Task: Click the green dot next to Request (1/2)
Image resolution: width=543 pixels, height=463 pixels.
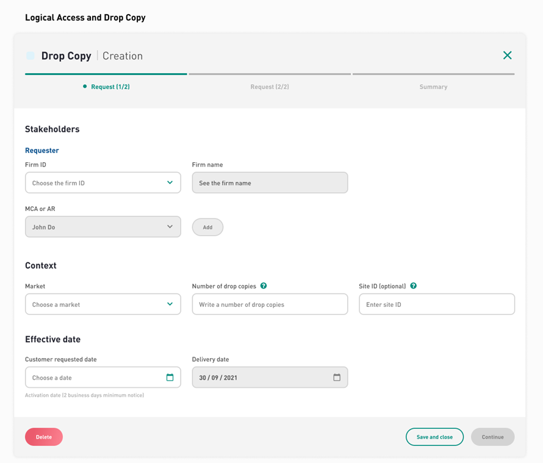Action: (x=85, y=86)
